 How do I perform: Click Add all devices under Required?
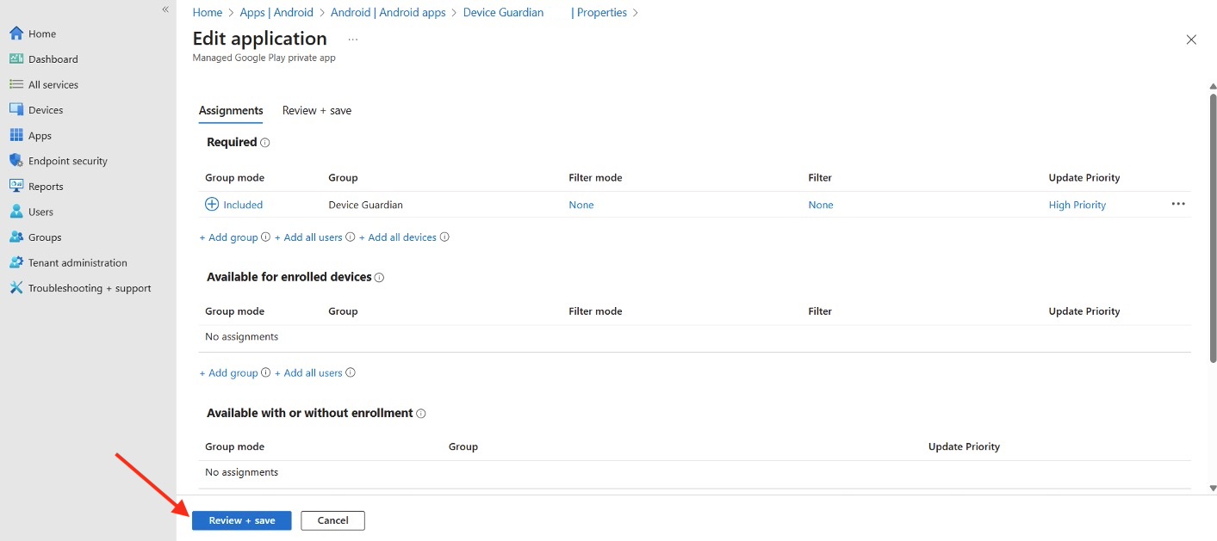pos(401,237)
